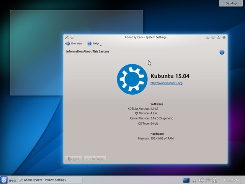Screen dimensions: 245x184
Task: Click the Qt version value 4.8.6
Action: (x=154, y=113)
